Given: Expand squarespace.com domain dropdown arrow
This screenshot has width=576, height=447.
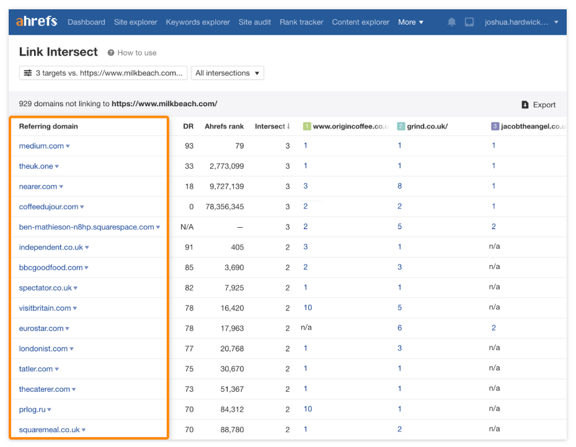Looking at the screenshot, I should tap(158, 227).
